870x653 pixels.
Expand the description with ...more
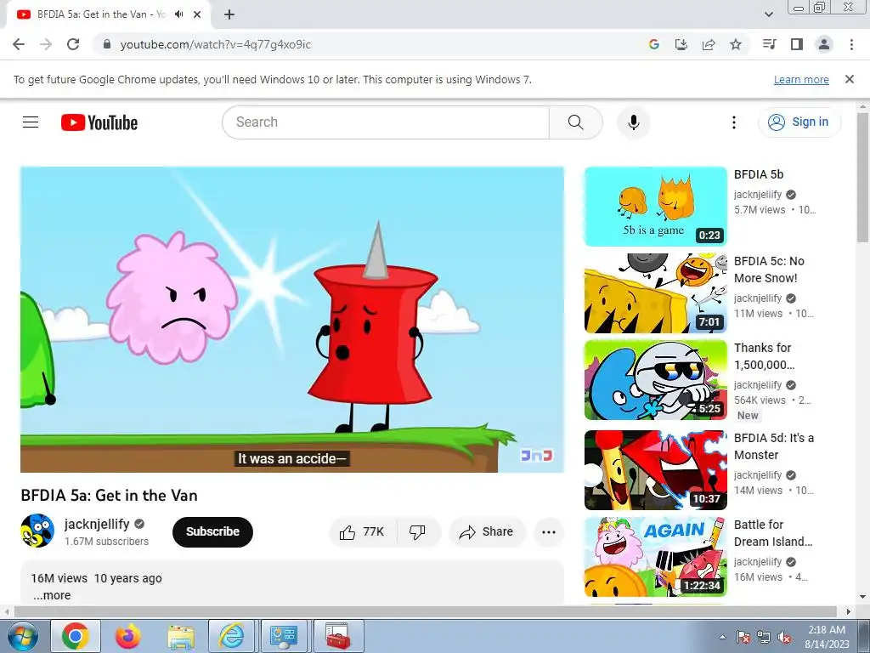[x=52, y=595]
